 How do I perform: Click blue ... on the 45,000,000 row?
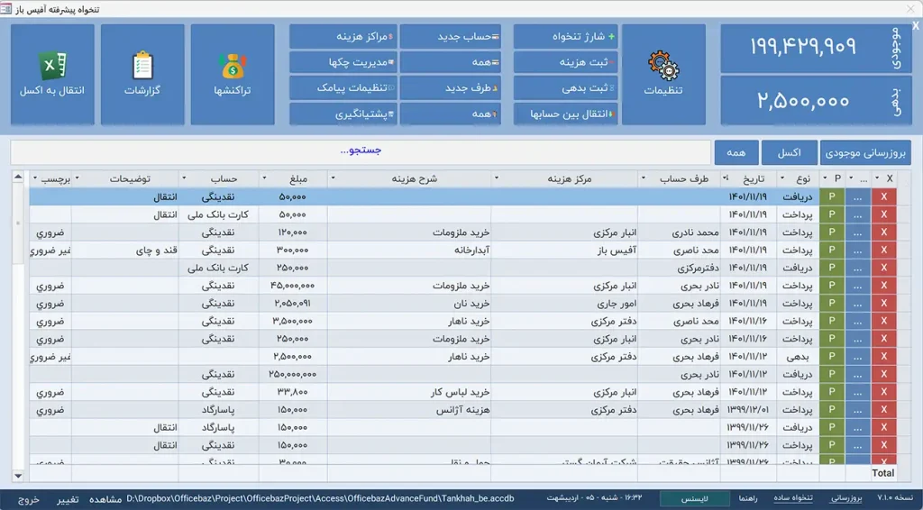coord(858,286)
